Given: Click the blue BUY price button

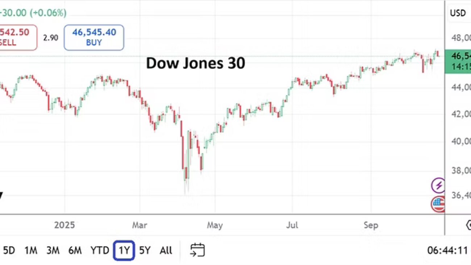Looking at the screenshot, I should click(x=94, y=37).
